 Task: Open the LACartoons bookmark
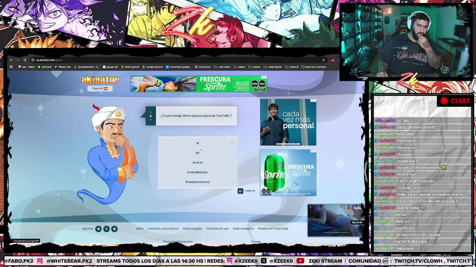203,67
